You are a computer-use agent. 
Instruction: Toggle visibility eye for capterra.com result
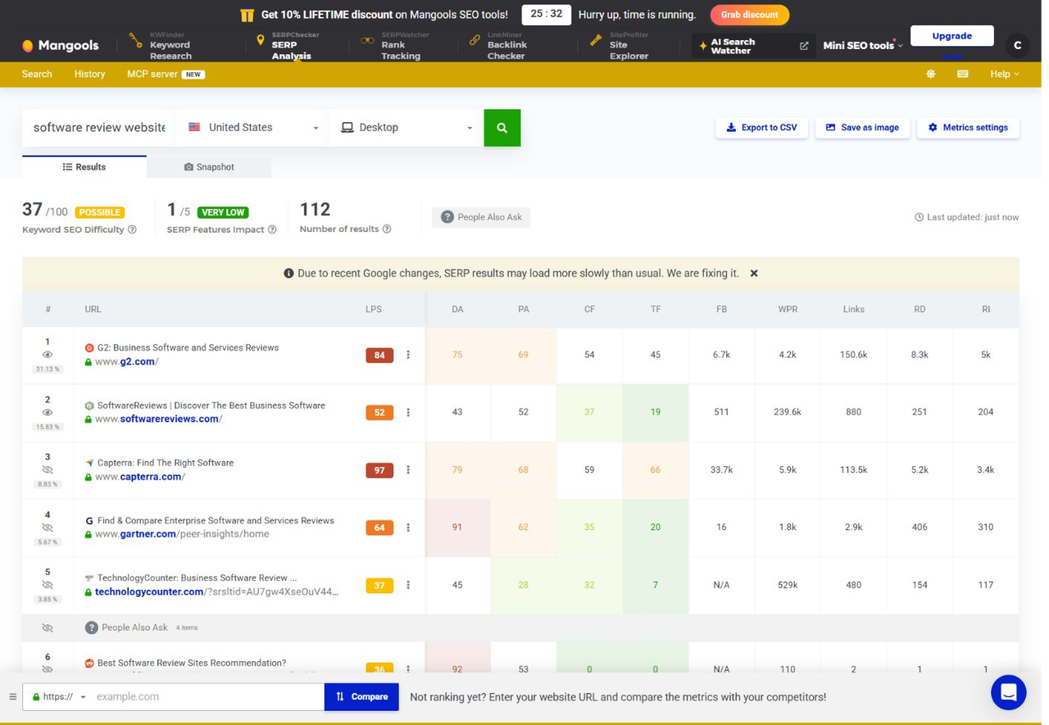48,470
